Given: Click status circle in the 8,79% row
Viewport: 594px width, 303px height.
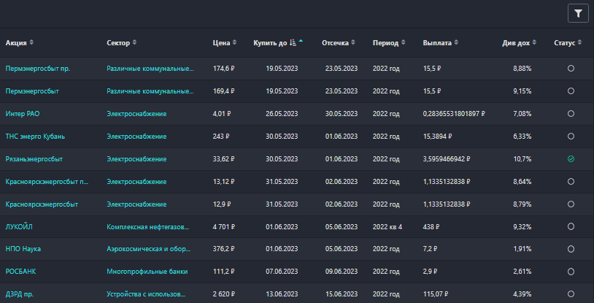Looking at the screenshot, I should [571, 204].
